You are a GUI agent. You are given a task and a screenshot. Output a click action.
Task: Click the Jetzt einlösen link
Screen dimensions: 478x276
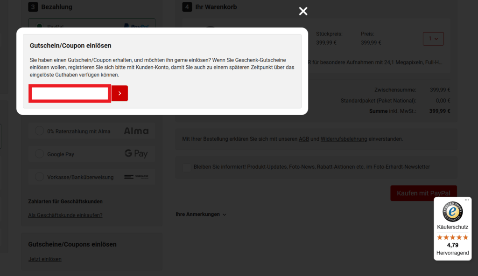tap(45, 259)
